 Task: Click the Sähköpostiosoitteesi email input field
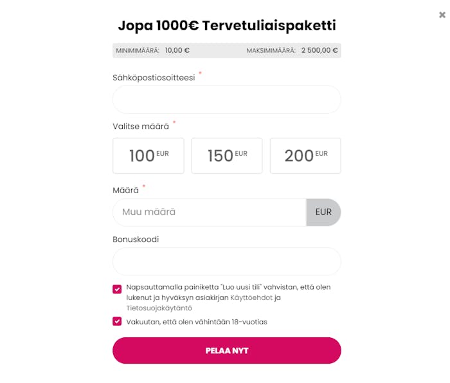pyautogui.click(x=227, y=99)
